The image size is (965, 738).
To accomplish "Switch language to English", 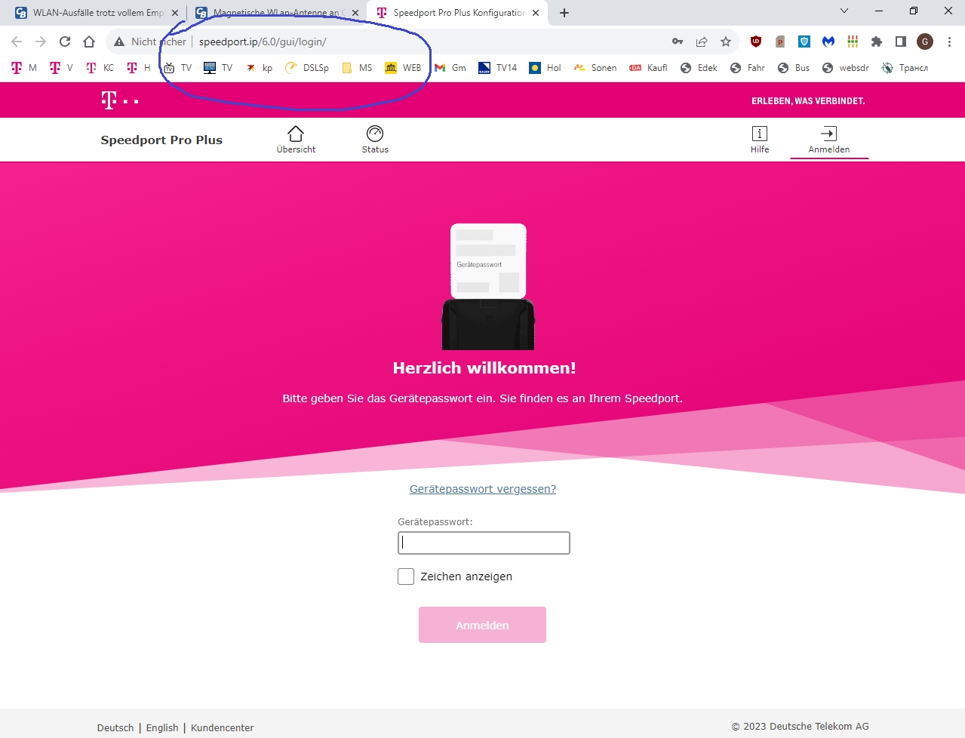I will (x=162, y=727).
